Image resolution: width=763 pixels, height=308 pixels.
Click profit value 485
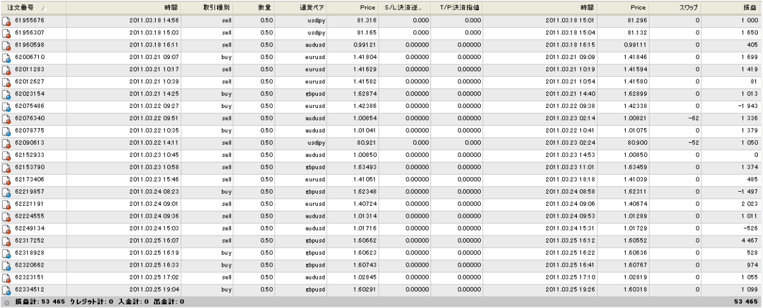(x=753, y=179)
